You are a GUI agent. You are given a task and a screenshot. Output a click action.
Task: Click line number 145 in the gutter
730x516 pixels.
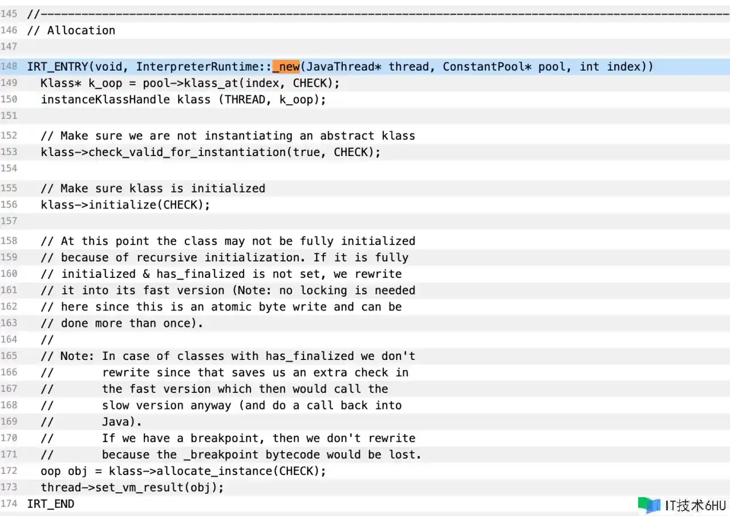click(9, 14)
